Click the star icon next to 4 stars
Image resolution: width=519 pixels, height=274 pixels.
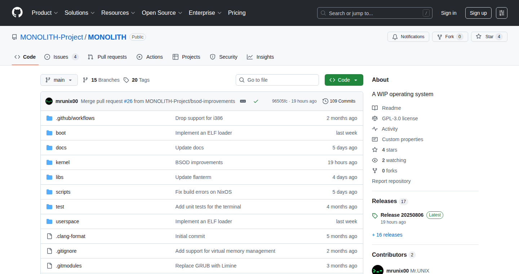tap(375, 150)
